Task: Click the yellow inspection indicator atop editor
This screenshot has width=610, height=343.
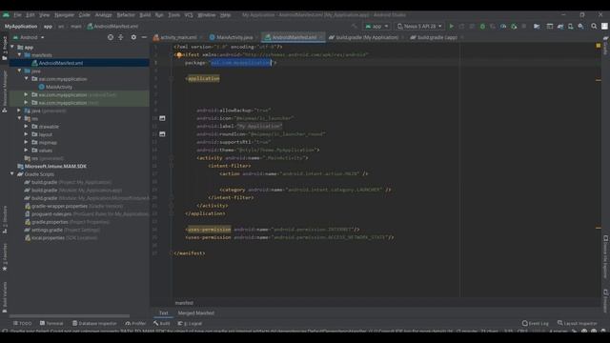Action: pos(599,46)
